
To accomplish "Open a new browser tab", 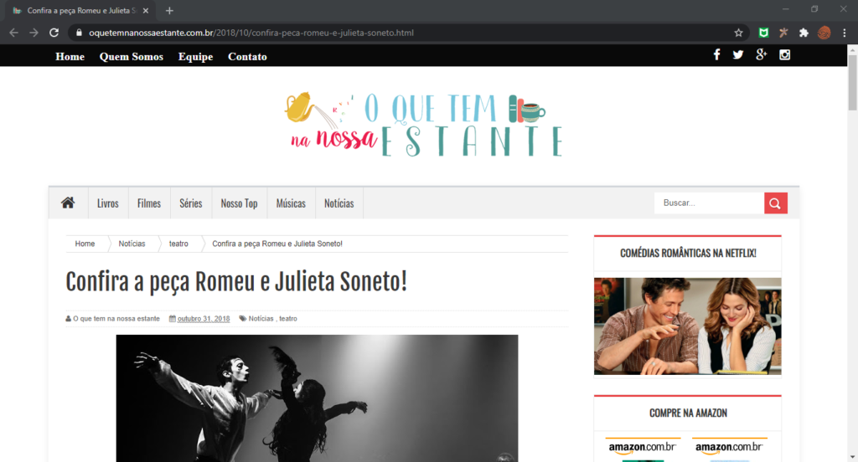I will tap(169, 10).
